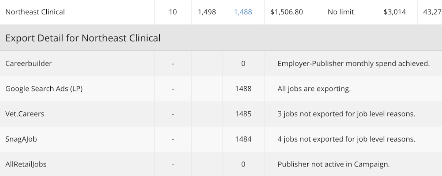Screen dimensions: 442x176
Task: Click the Export Detail for Northeast Clinical header
Action: coord(83,38)
